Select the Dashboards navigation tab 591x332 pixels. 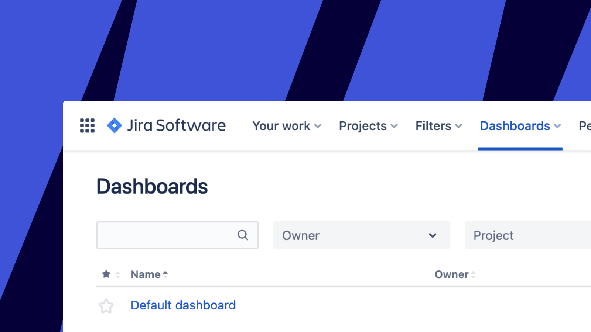coord(520,126)
